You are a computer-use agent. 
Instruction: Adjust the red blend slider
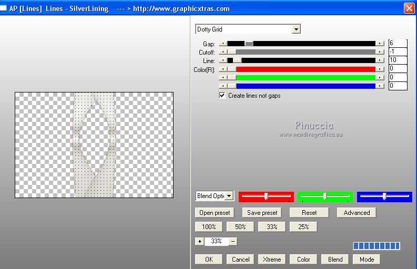point(266,196)
